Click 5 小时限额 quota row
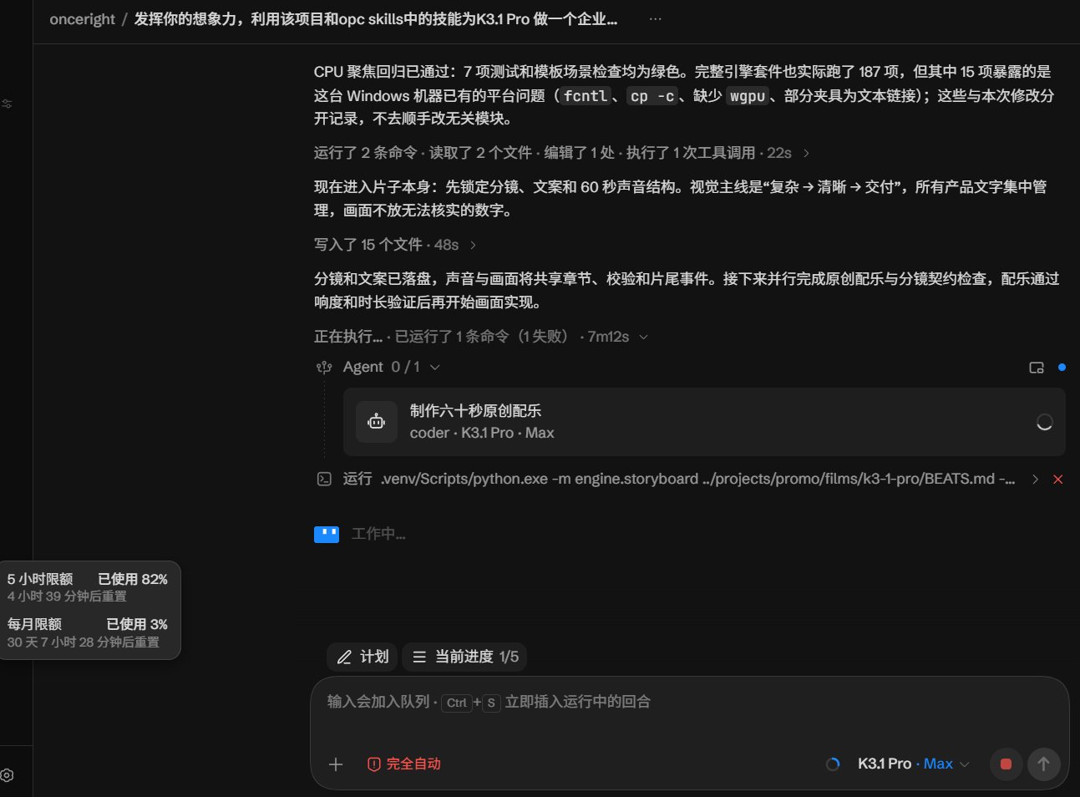Image resolution: width=1080 pixels, height=797 pixels. [x=88, y=586]
